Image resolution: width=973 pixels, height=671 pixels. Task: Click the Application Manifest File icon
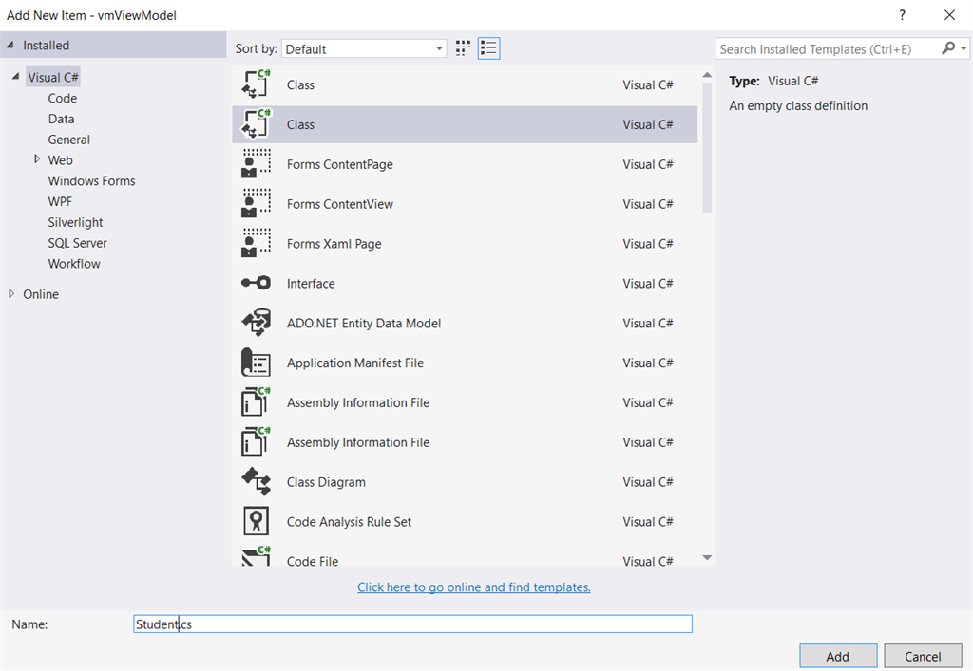point(256,363)
